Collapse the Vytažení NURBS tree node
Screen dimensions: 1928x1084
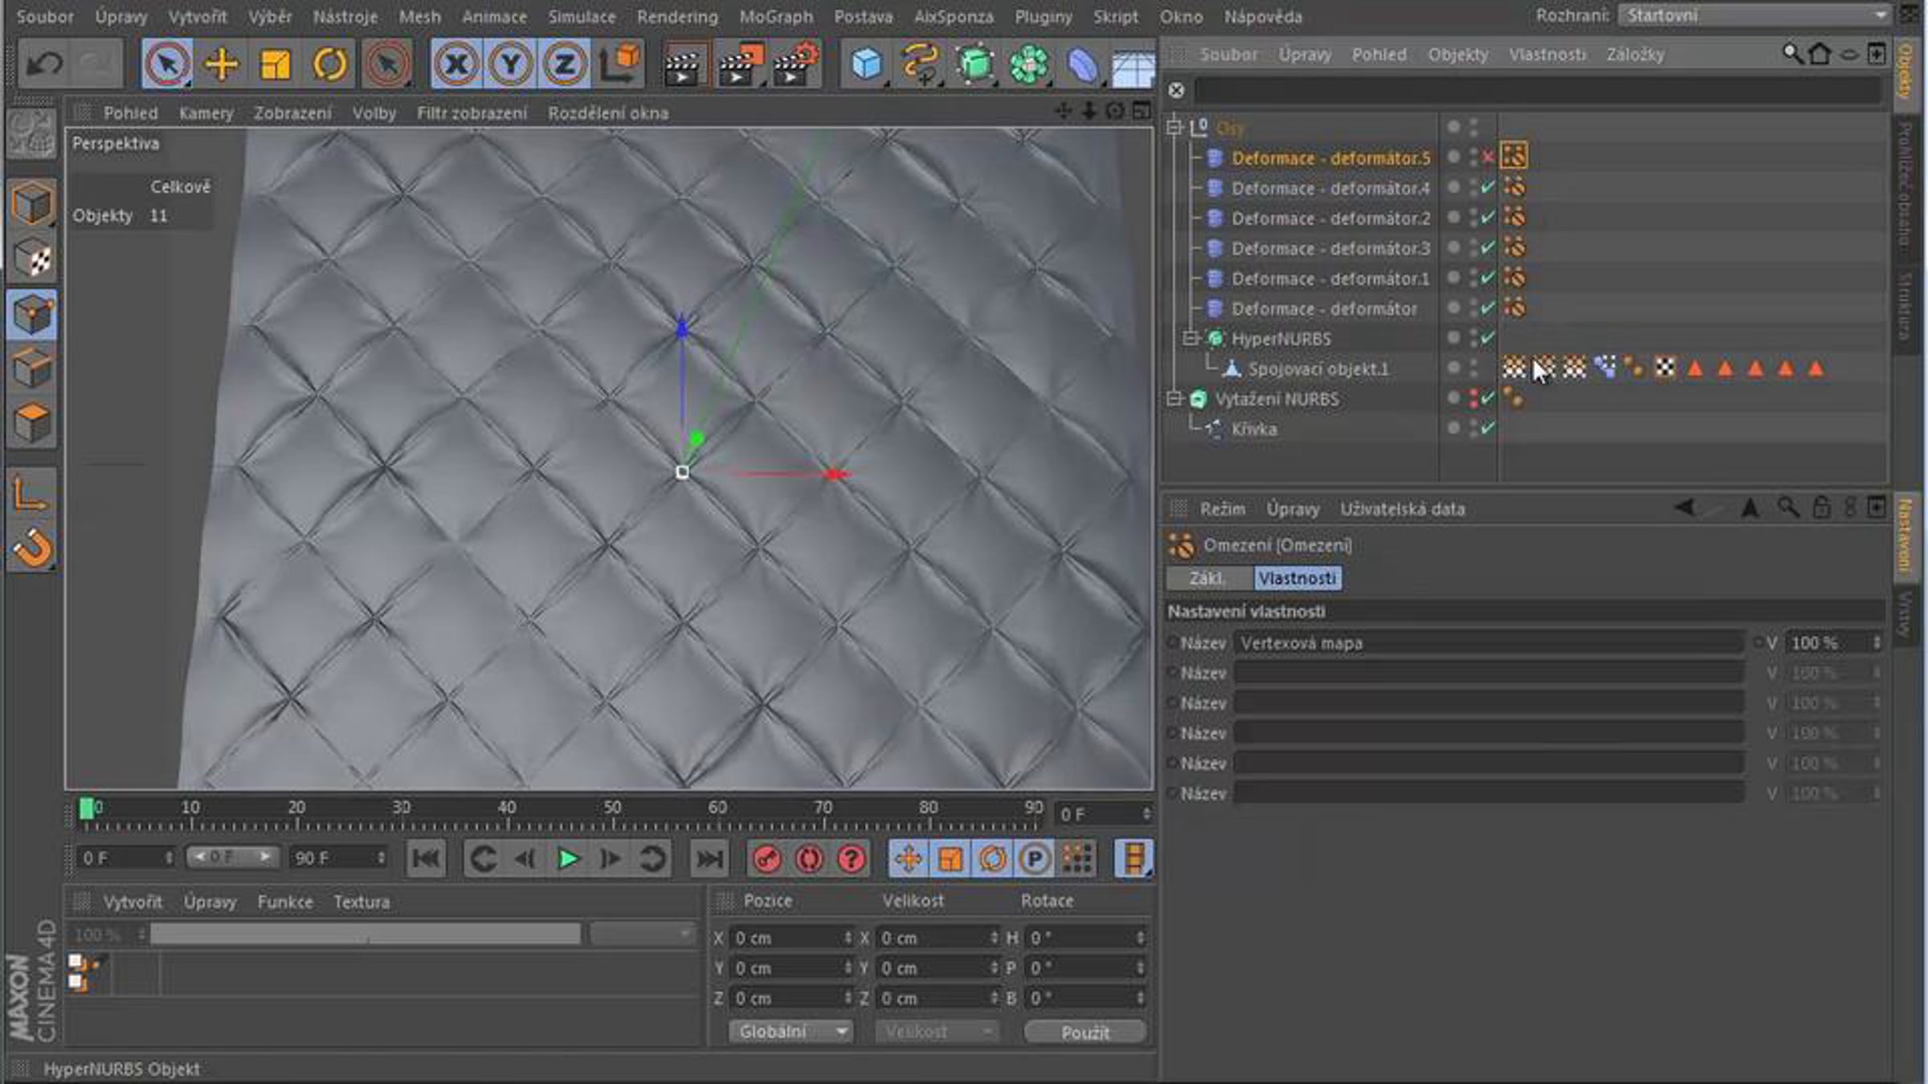tap(1174, 398)
